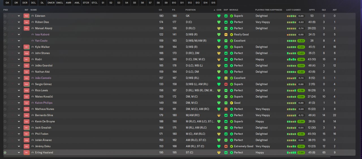Screen dimensions: 362x159
Task: Toggle the picked checkmark for Kyle Walker
Action: point(5,47)
